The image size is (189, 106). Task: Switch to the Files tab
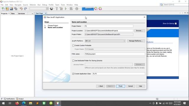click(13, 14)
